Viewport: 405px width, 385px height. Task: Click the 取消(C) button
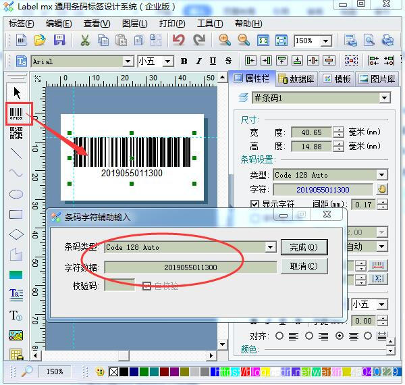304,266
